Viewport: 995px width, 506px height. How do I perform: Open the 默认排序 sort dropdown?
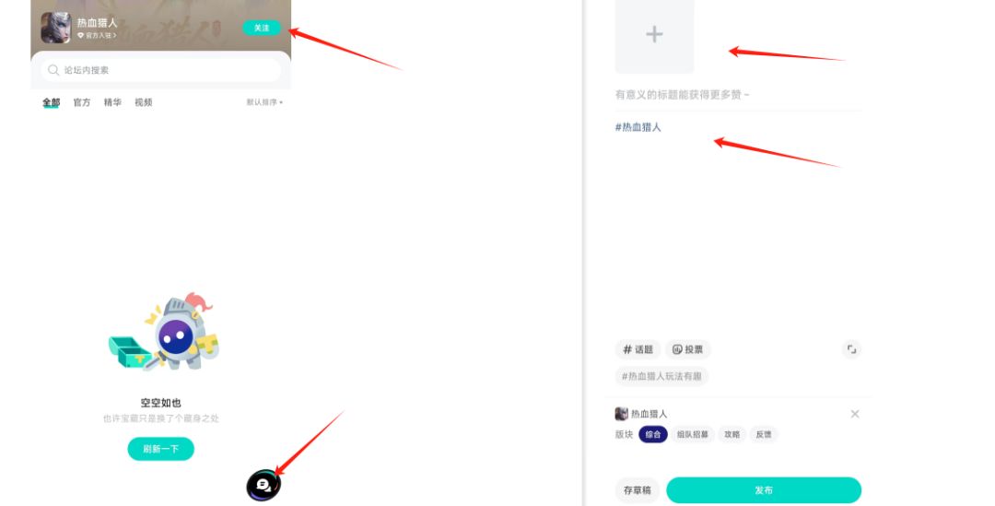(264, 102)
